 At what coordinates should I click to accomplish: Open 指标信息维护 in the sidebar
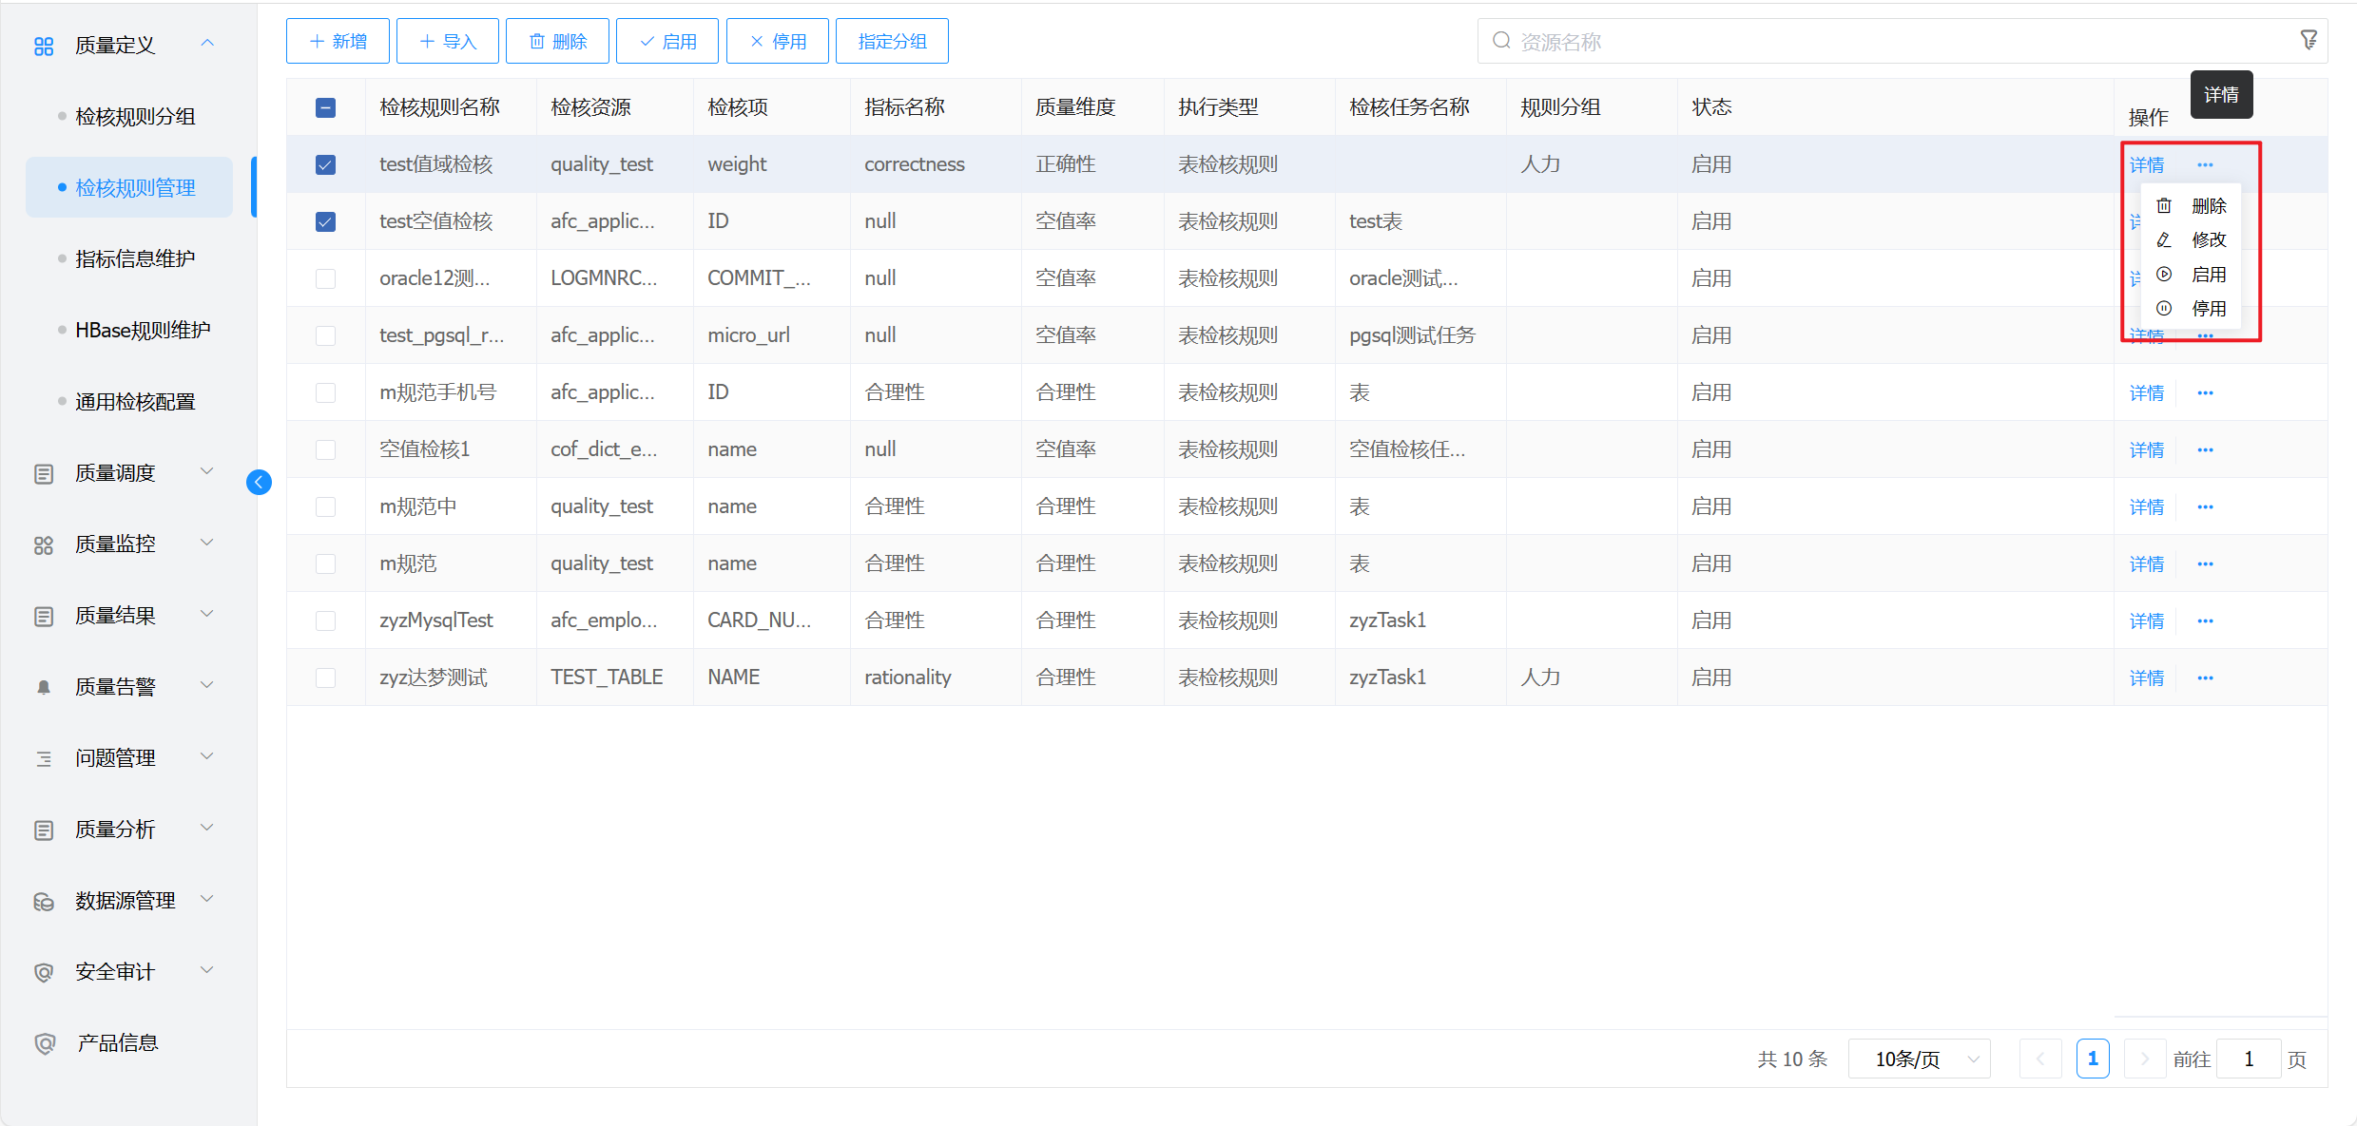135,258
